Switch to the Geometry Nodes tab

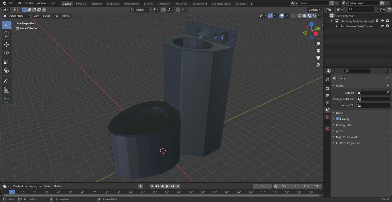click(221, 4)
